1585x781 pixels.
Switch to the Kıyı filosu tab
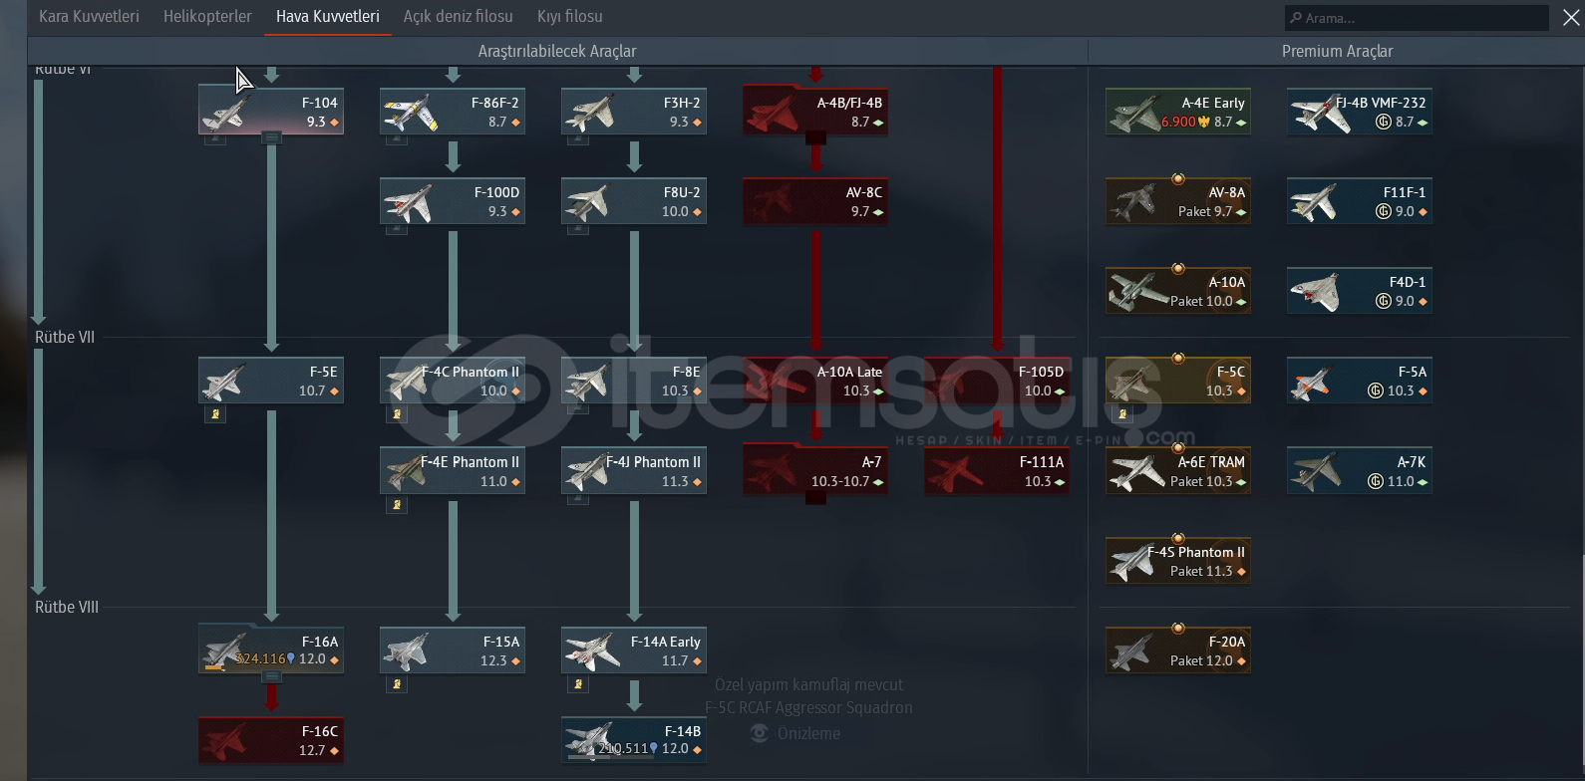tap(569, 17)
